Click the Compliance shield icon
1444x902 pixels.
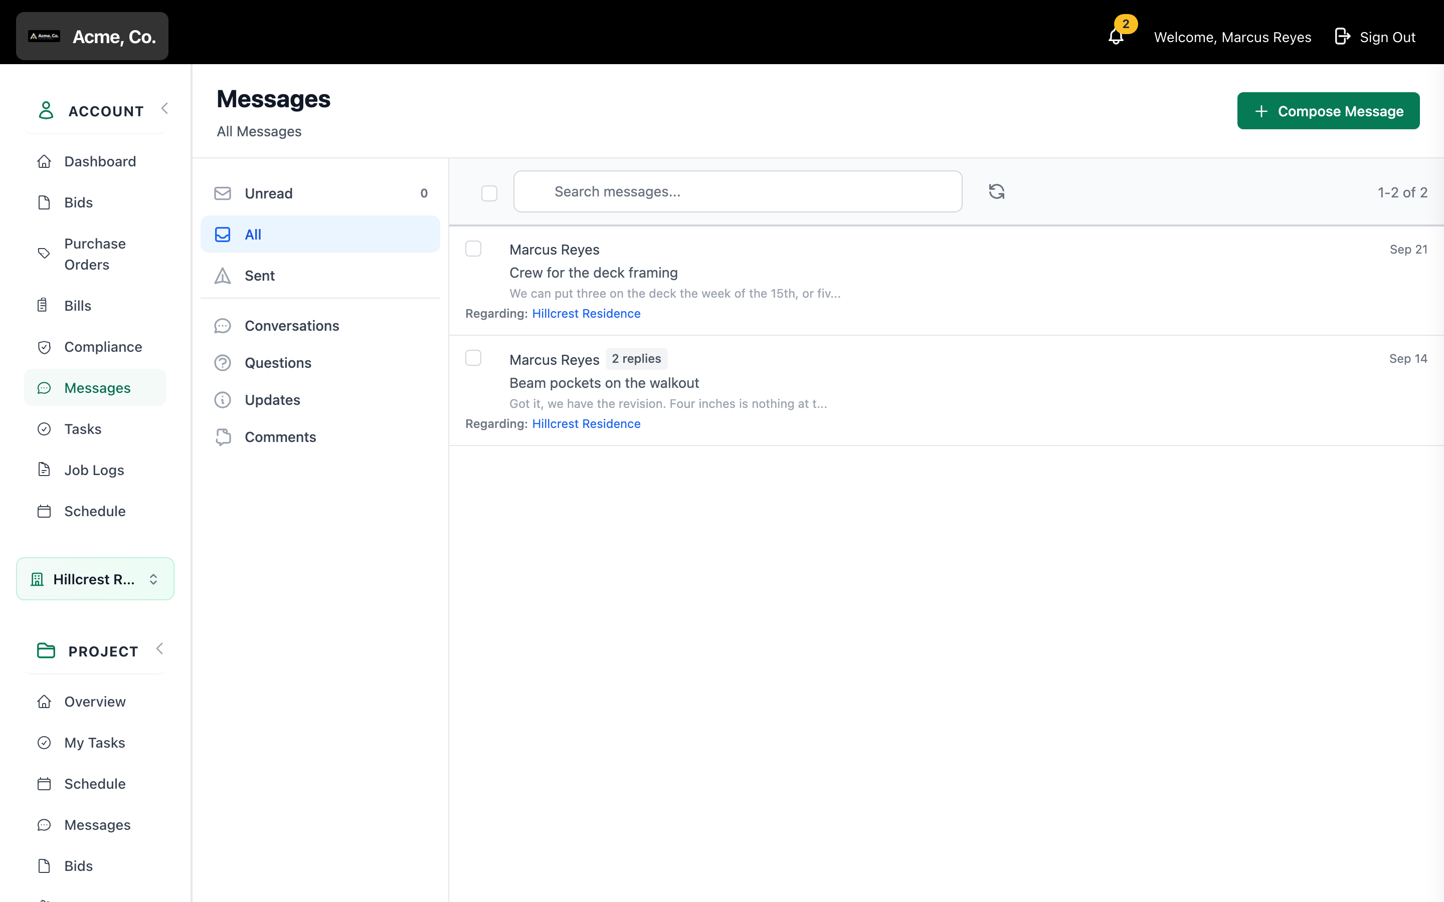pyautogui.click(x=44, y=347)
